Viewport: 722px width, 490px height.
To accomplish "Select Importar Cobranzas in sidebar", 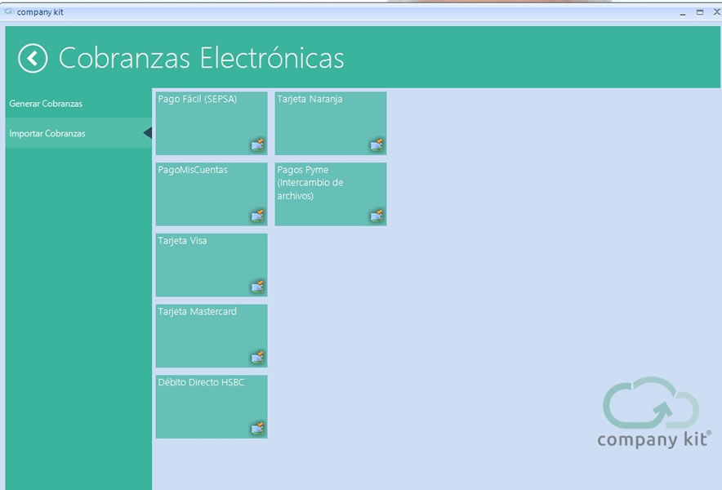I will coord(78,133).
